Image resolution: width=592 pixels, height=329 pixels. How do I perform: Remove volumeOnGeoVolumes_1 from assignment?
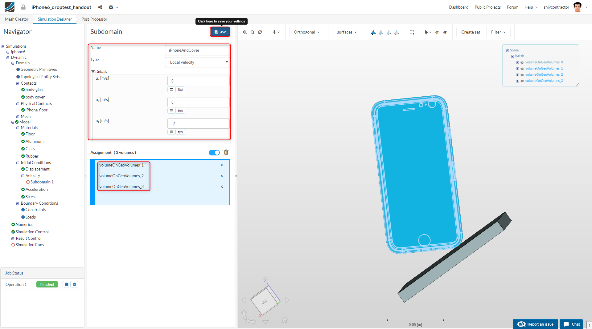point(222,165)
